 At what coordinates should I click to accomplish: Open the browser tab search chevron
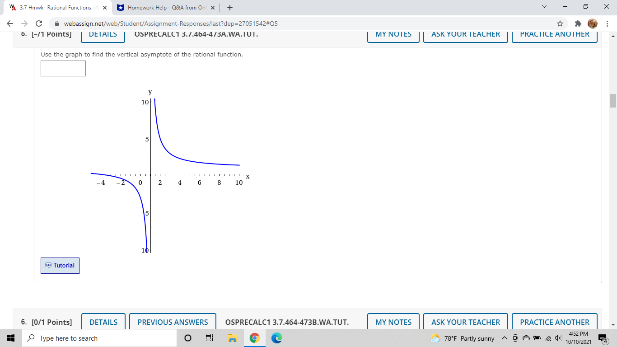tap(544, 7)
